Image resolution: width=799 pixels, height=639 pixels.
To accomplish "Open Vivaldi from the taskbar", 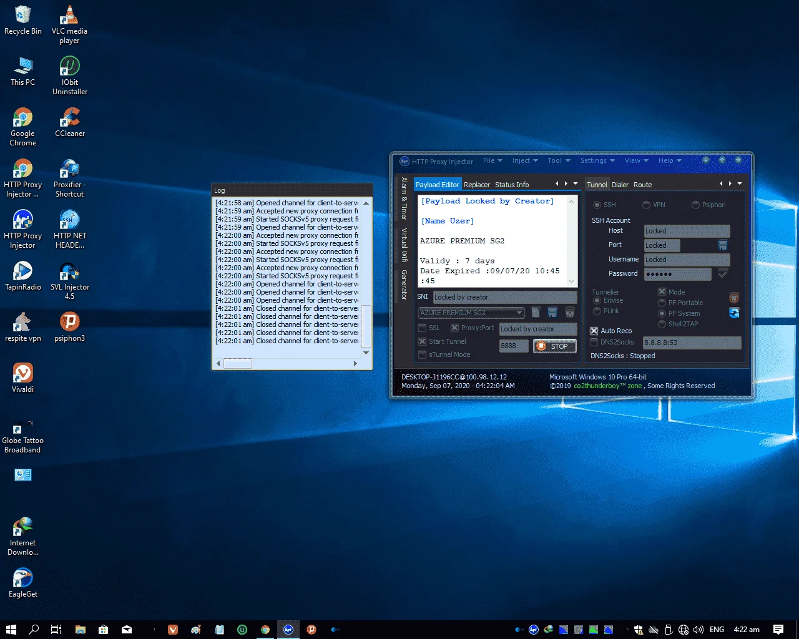I will 173,630.
